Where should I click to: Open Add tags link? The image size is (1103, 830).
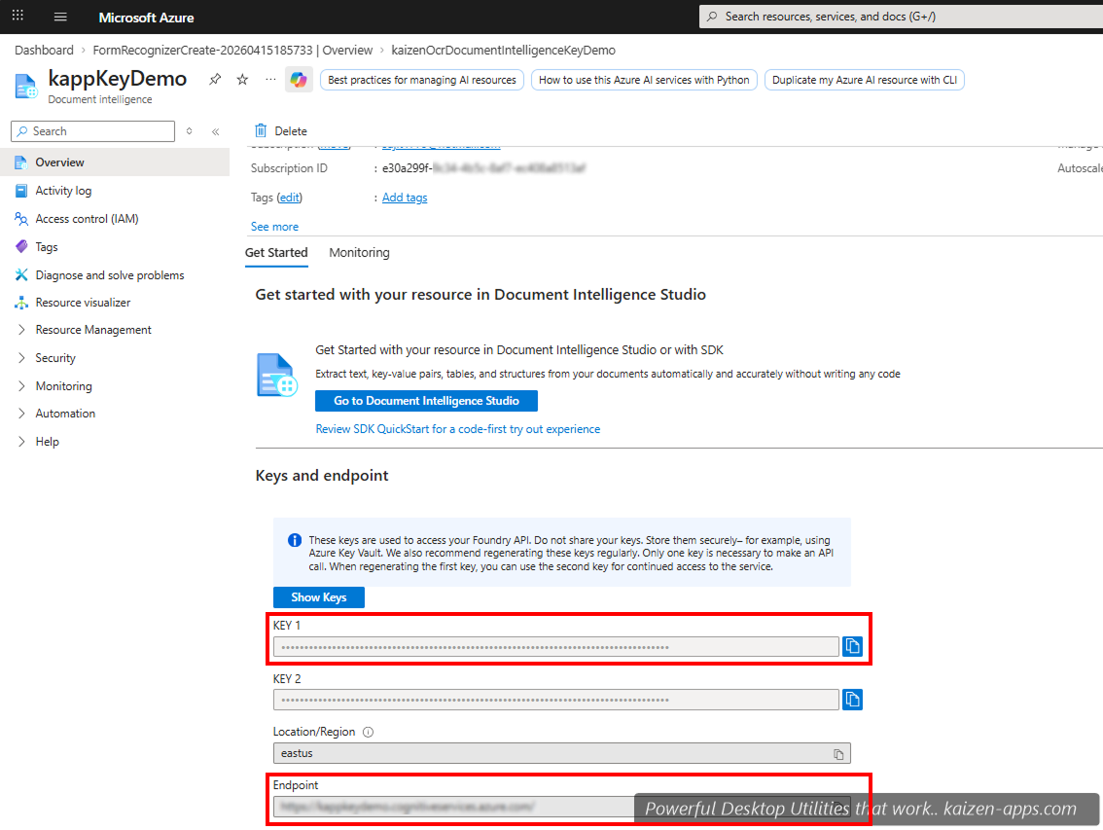click(405, 197)
